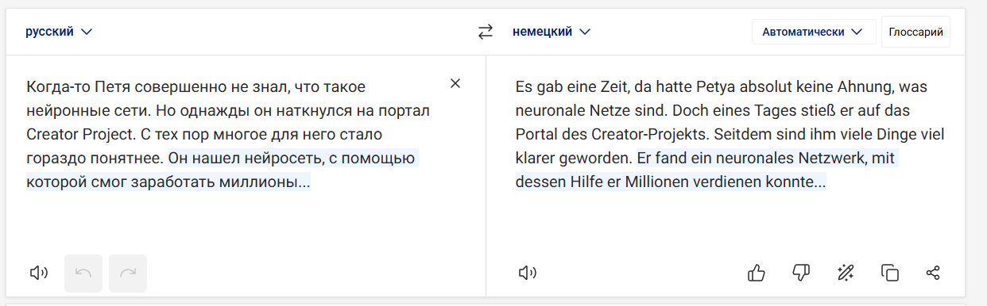987x306 pixels.
Task: Expand the Автоматически formality dropdown
Action: (x=813, y=33)
